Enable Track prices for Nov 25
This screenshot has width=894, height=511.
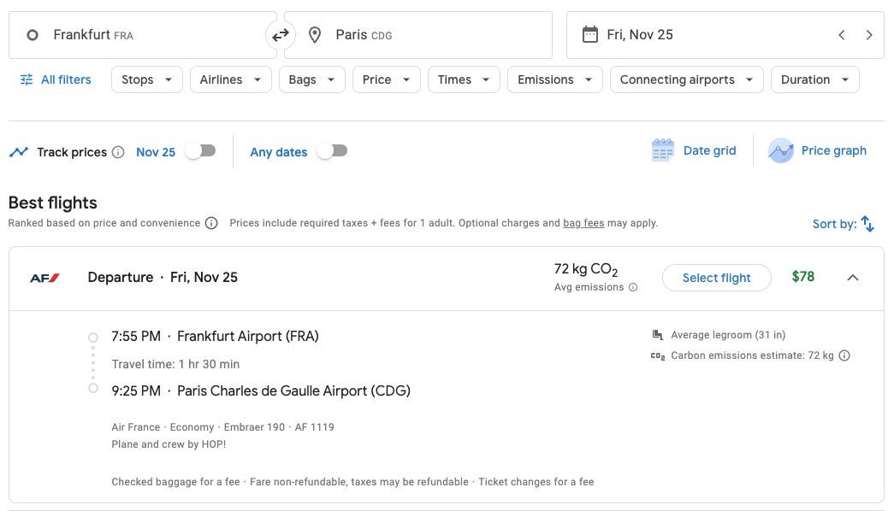tap(200, 151)
